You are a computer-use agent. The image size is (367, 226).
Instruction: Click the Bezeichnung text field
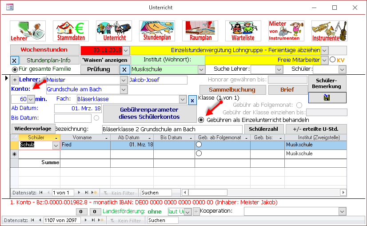tap(172, 129)
